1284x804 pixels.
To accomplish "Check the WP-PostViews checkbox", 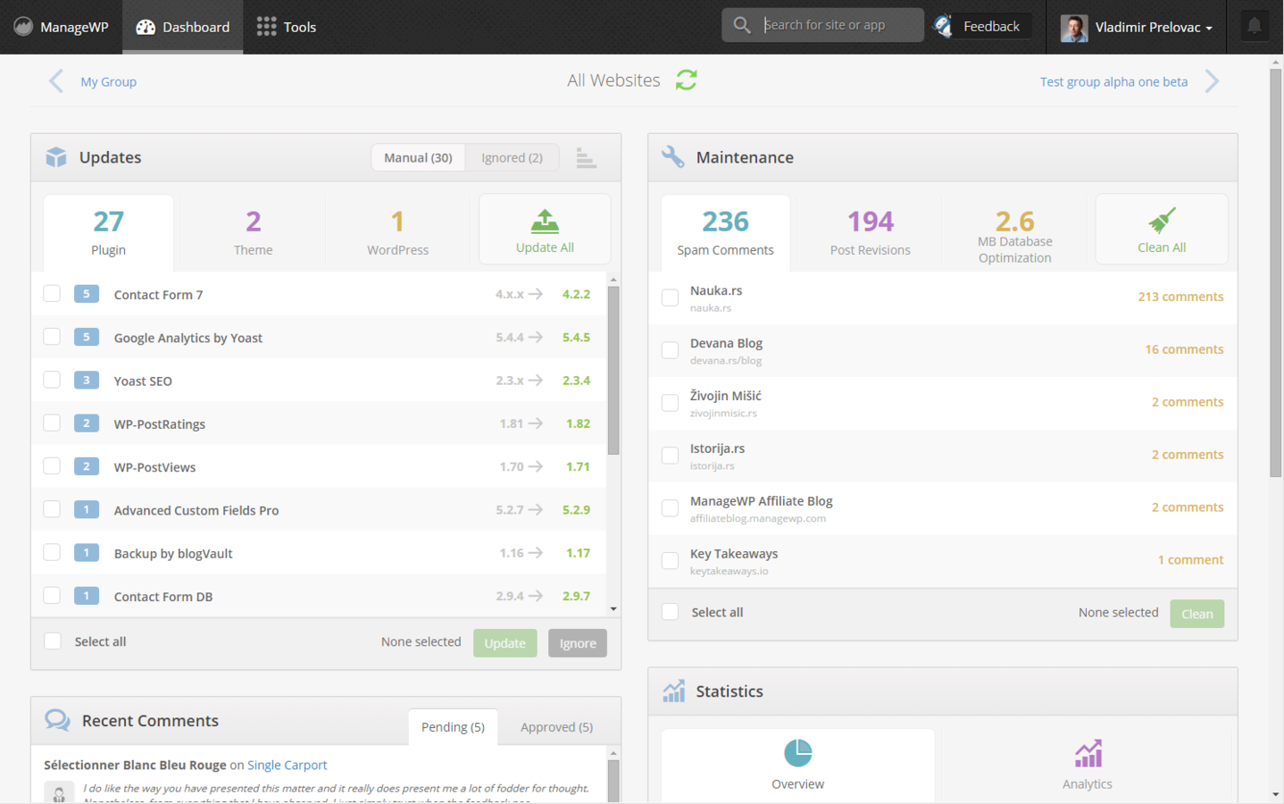I will (52, 466).
